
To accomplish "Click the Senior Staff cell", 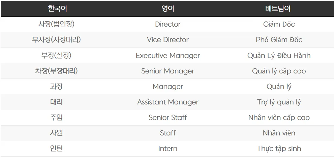I will [167, 118].
